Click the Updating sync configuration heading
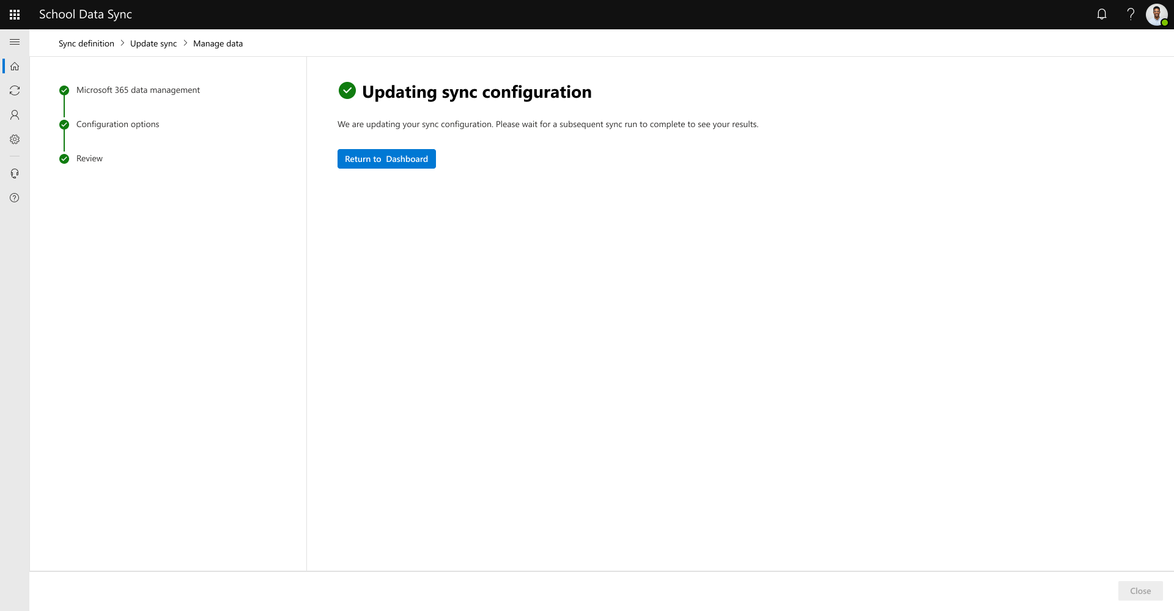 pos(477,92)
